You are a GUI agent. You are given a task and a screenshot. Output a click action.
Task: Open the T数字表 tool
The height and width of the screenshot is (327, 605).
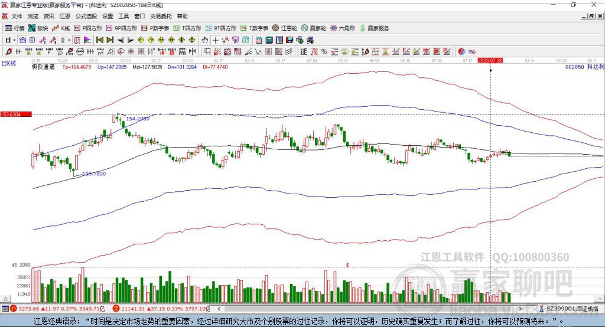tap(254, 28)
